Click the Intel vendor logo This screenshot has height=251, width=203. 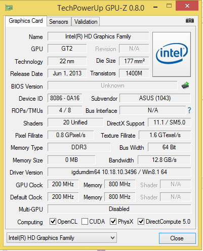[172, 54]
